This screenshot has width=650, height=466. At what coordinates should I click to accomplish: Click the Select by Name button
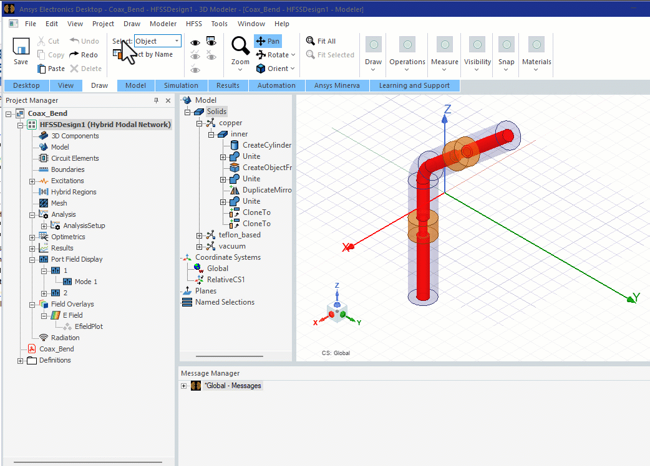click(143, 54)
